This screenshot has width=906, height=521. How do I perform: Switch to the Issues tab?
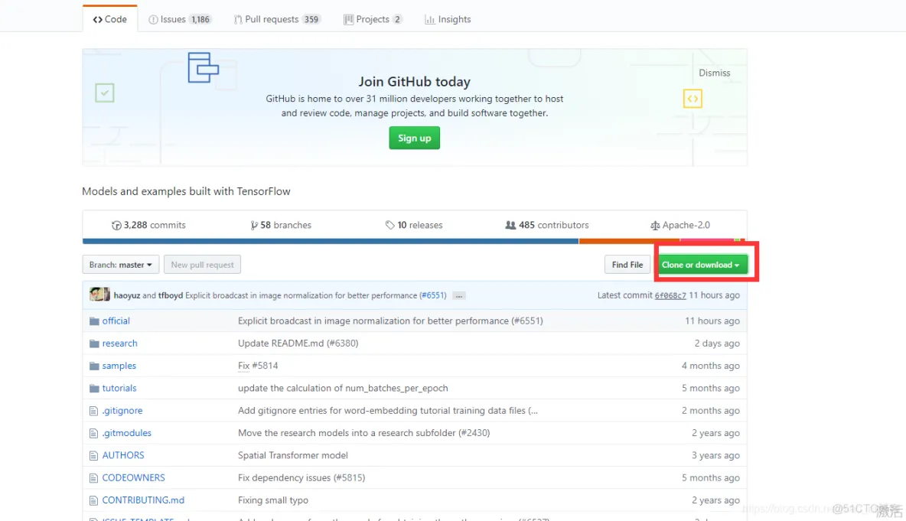(x=180, y=19)
